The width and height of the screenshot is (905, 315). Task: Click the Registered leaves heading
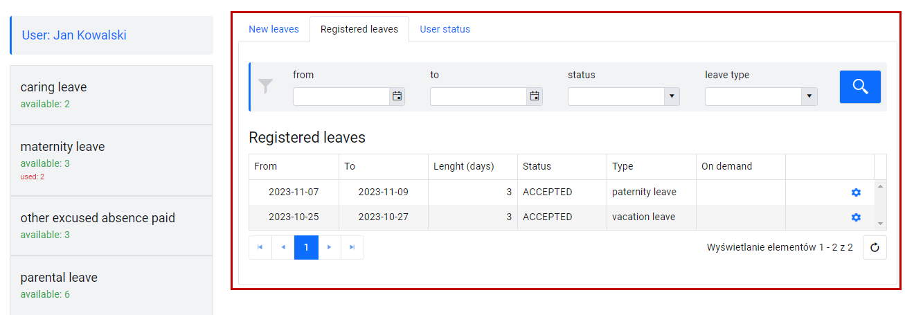(307, 137)
